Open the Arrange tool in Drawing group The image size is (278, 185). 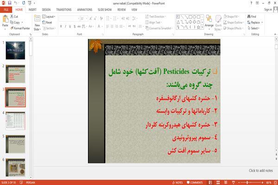coord(209,21)
